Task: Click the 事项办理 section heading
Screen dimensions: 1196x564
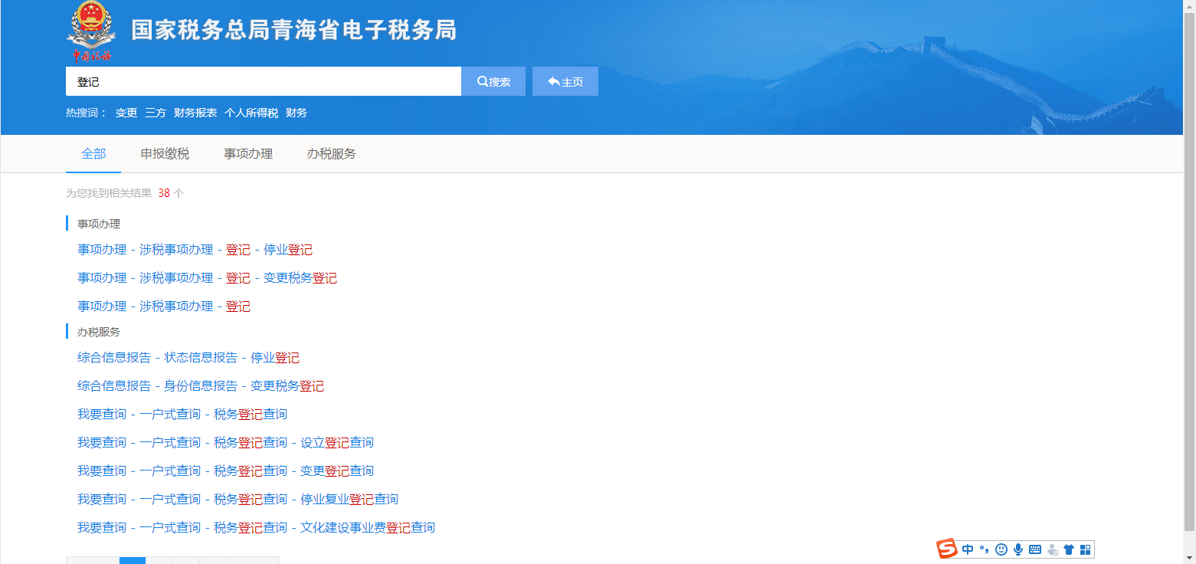Action: 99,224
